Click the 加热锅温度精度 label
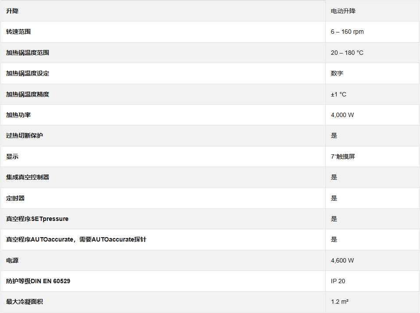This screenshot has height=313, width=420. click(x=27, y=94)
